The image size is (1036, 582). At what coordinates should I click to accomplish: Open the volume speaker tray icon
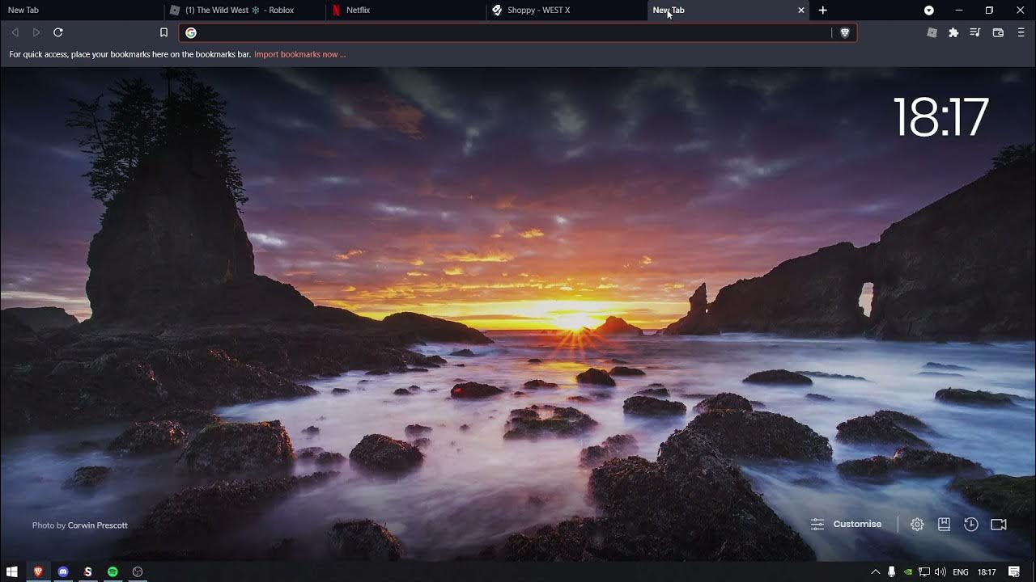pyautogui.click(x=940, y=572)
